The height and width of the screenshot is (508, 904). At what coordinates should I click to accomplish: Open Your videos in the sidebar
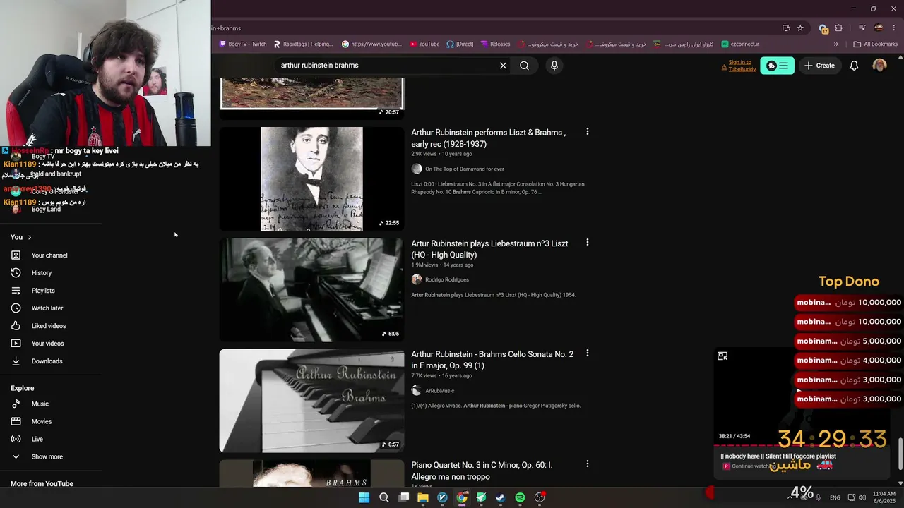[x=47, y=344]
